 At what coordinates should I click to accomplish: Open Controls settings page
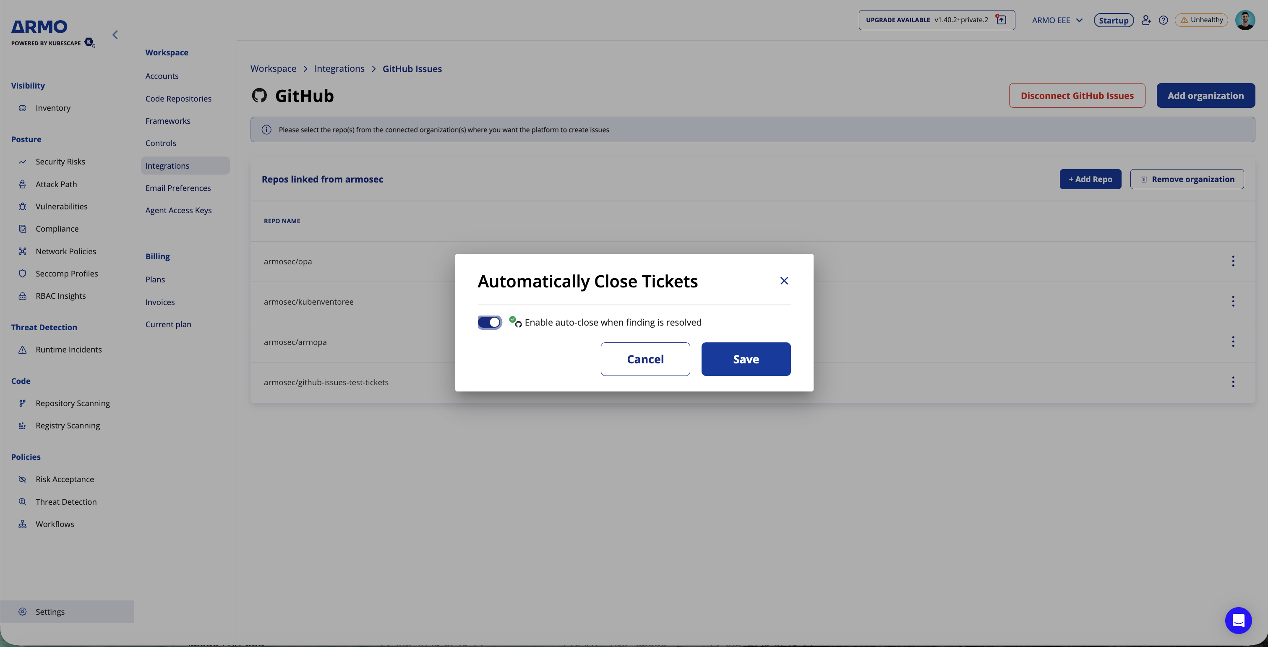click(x=160, y=143)
